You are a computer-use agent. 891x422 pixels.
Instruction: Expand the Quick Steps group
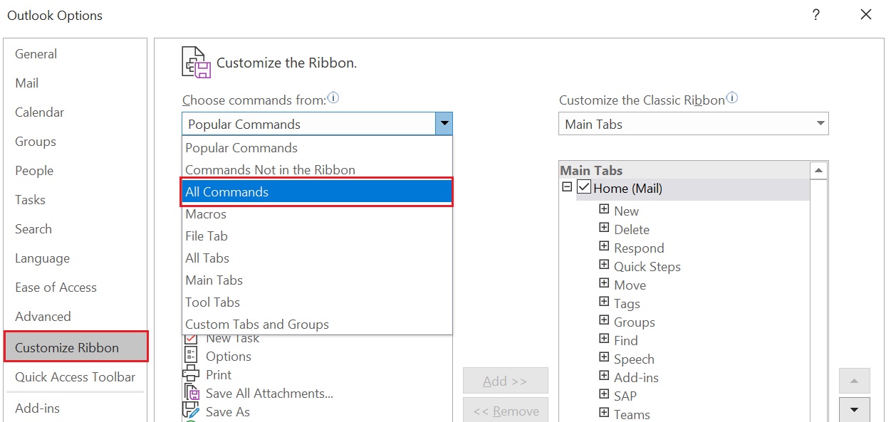(604, 265)
